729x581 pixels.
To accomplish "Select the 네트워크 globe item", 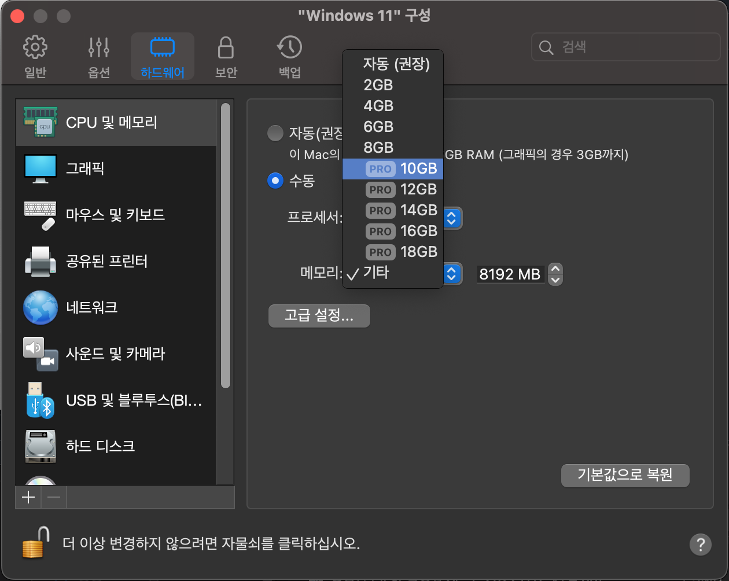I will pyautogui.click(x=116, y=307).
